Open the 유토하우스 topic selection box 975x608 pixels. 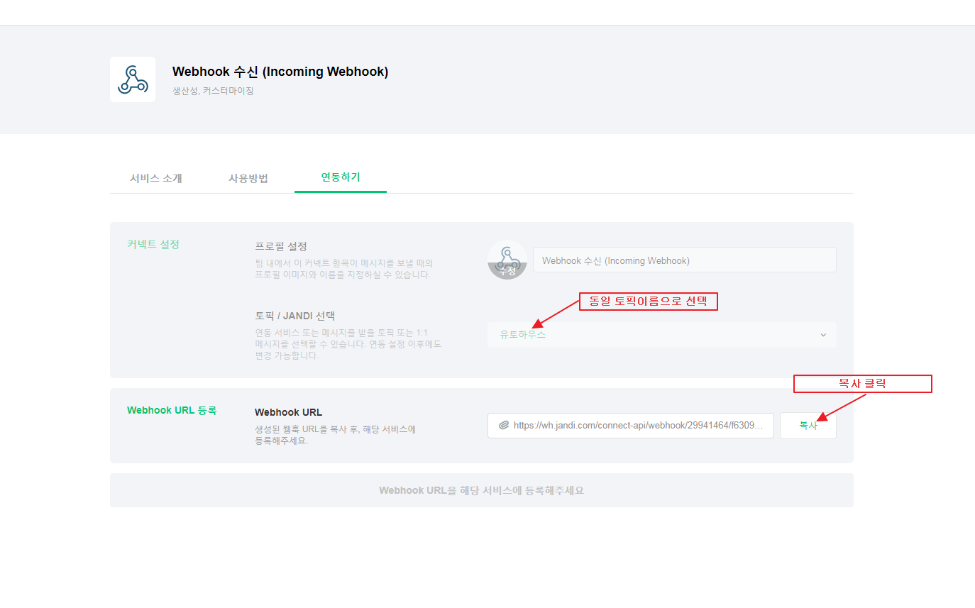pos(661,335)
